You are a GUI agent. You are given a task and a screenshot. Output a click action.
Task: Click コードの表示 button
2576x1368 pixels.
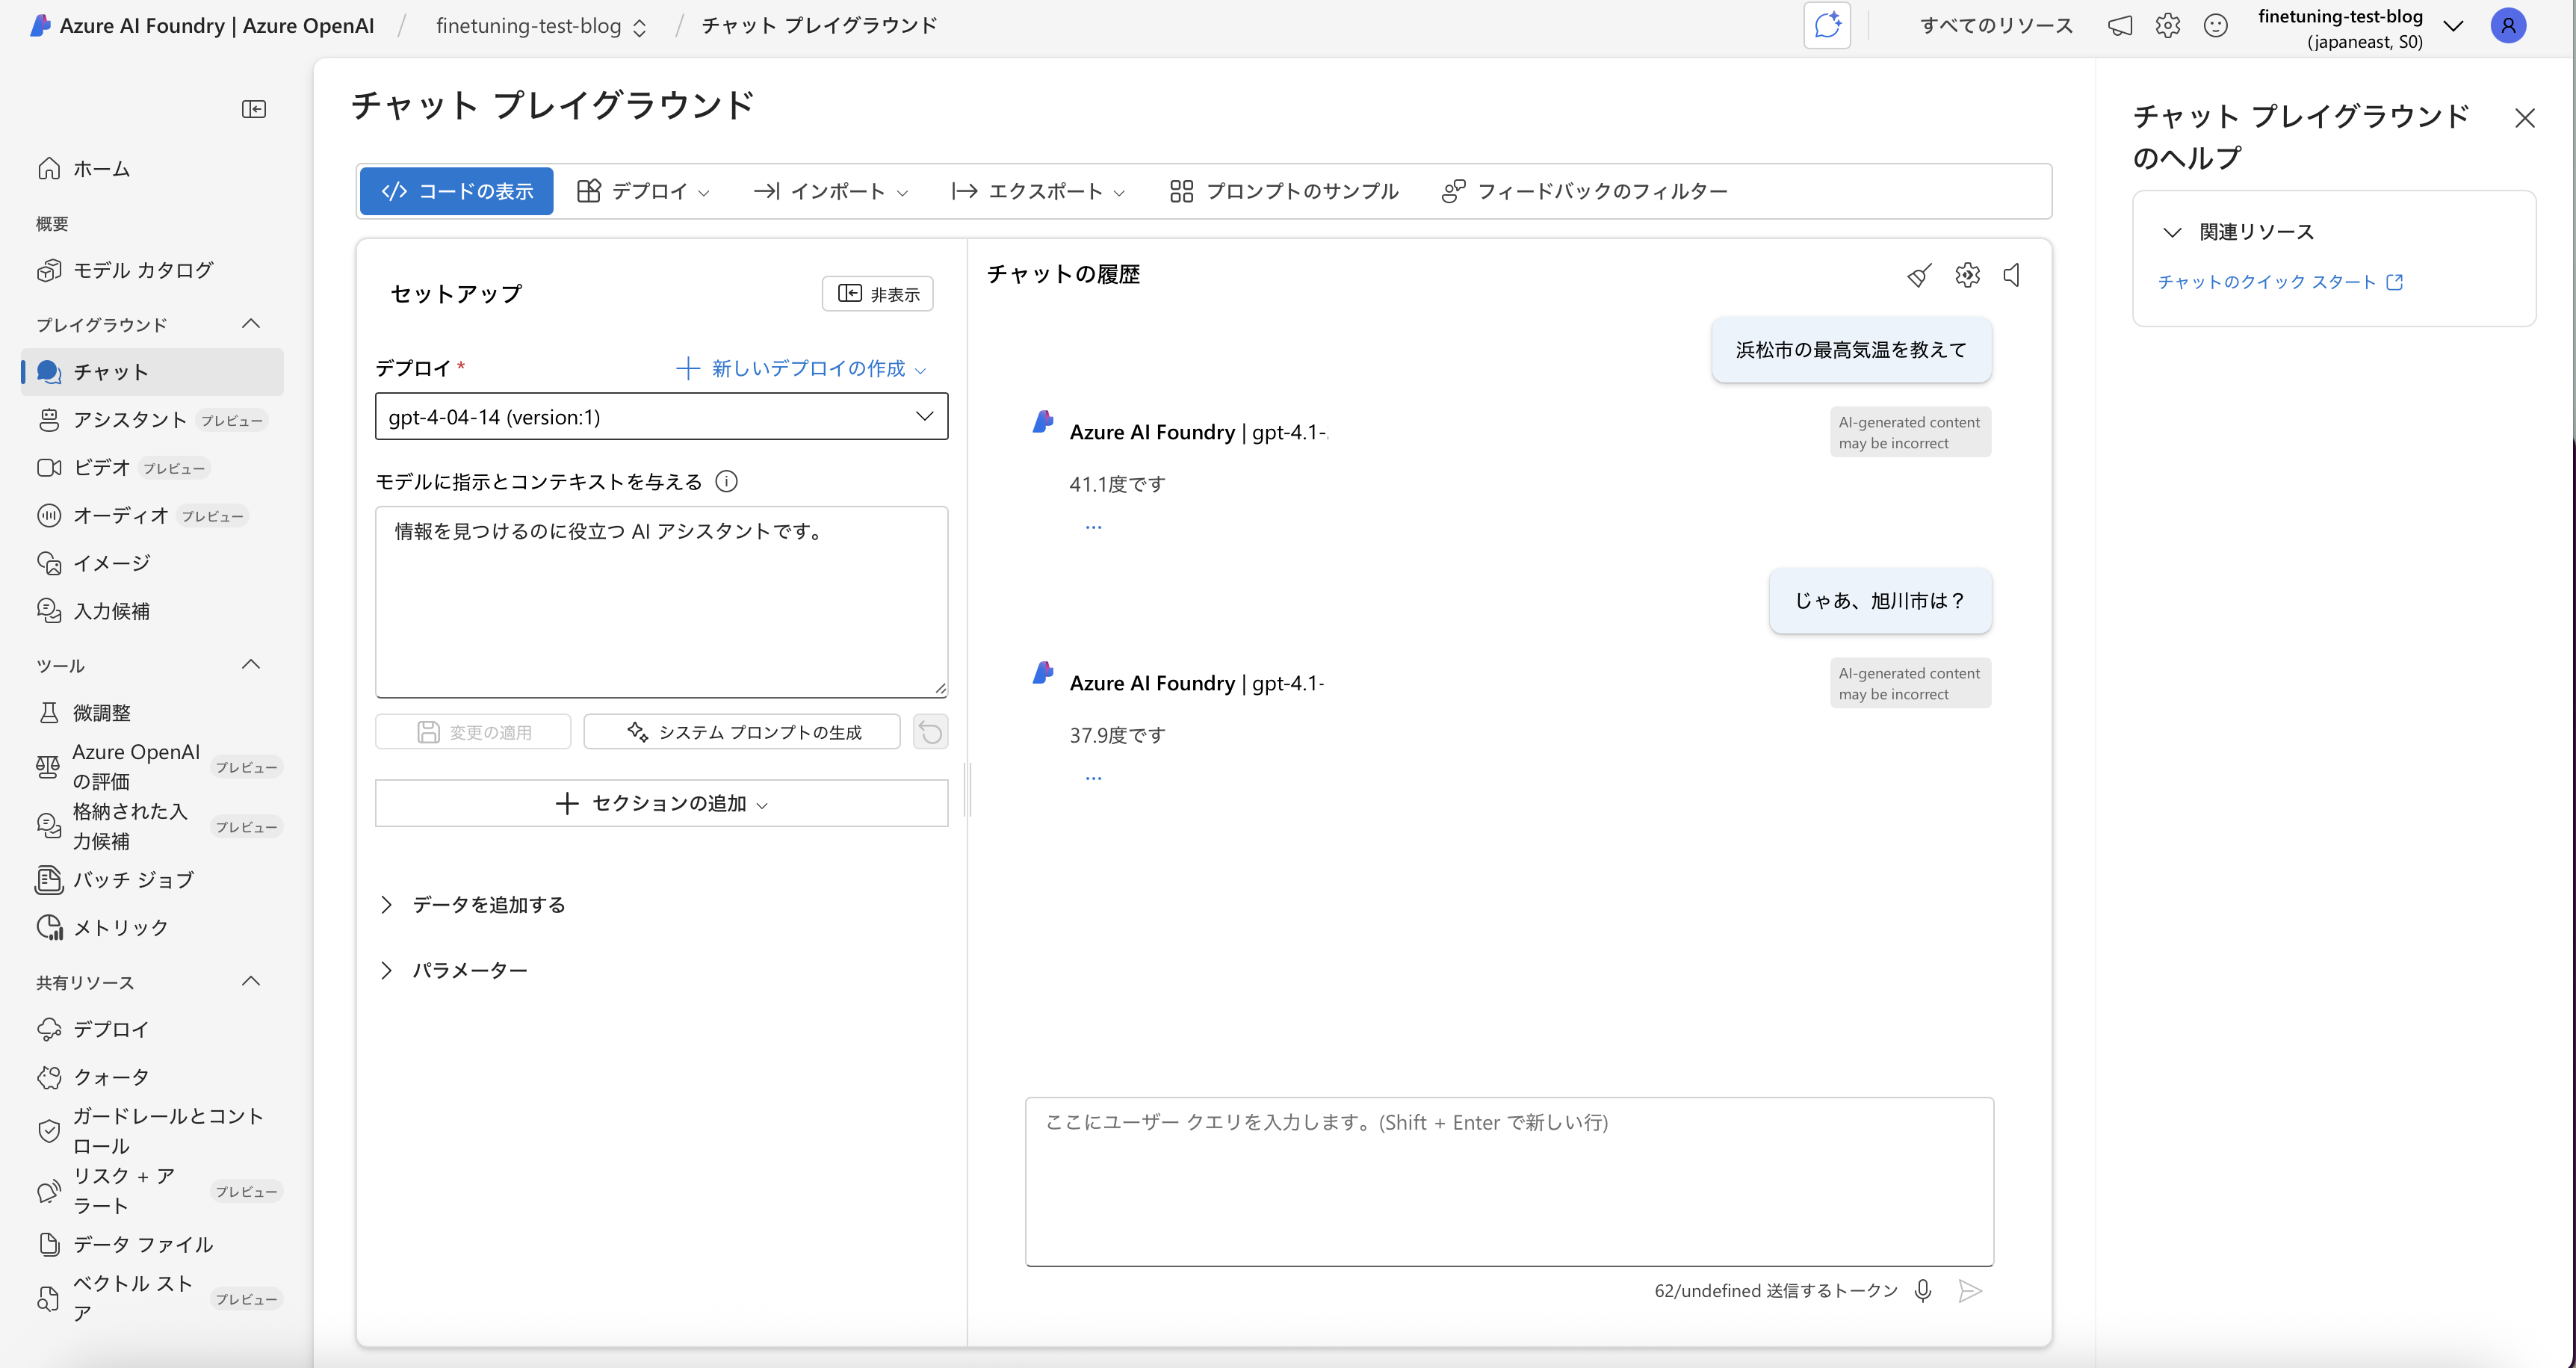tap(456, 191)
